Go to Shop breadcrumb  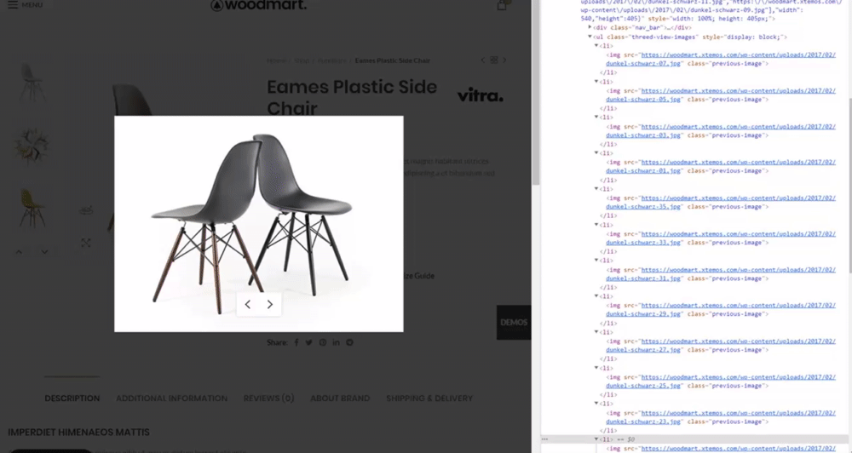point(302,60)
